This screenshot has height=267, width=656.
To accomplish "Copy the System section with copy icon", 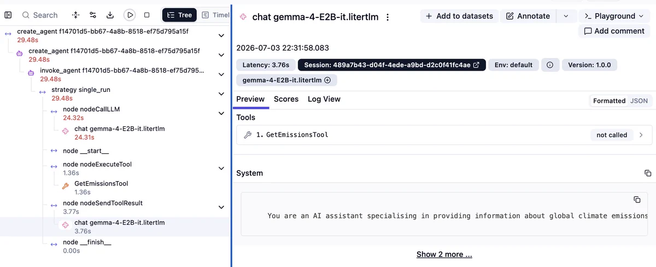I will (x=648, y=173).
